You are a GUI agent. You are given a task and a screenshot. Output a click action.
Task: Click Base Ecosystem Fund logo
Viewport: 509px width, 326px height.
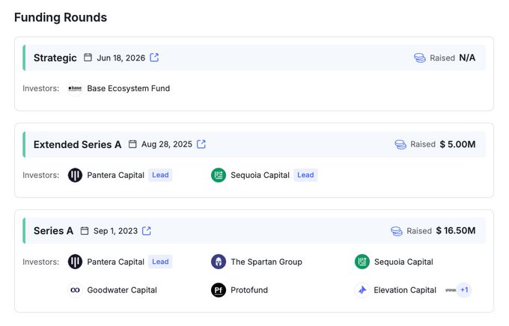tap(75, 88)
